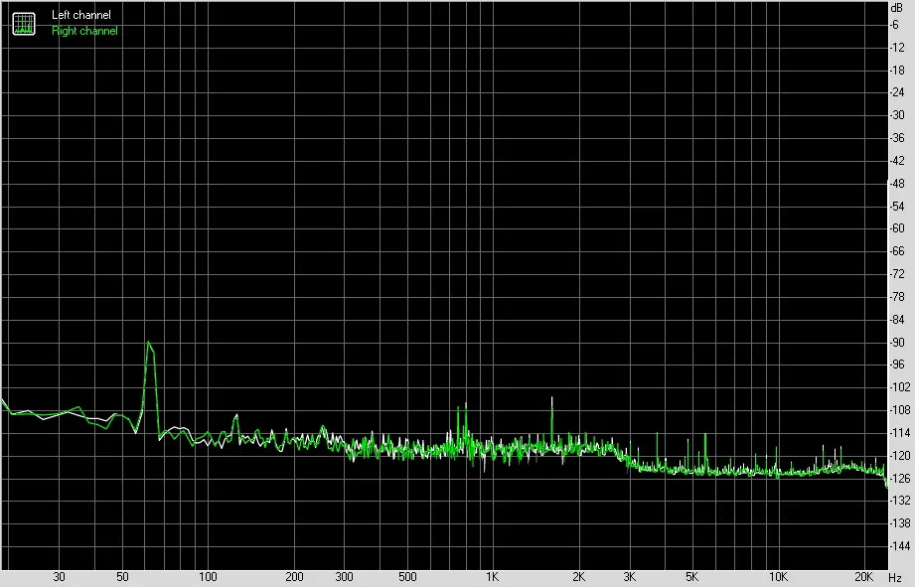Click the 30 Hz frequency label
Viewport: 915px width, 587px height.
[x=59, y=577]
